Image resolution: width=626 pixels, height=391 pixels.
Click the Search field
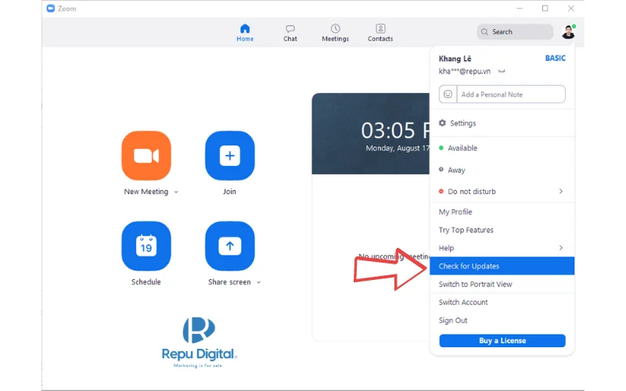point(515,32)
